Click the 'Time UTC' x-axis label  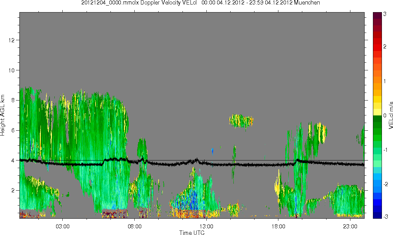(192, 233)
